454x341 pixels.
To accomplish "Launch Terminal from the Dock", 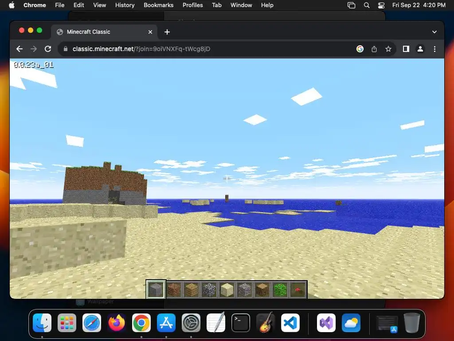I will 241,323.
